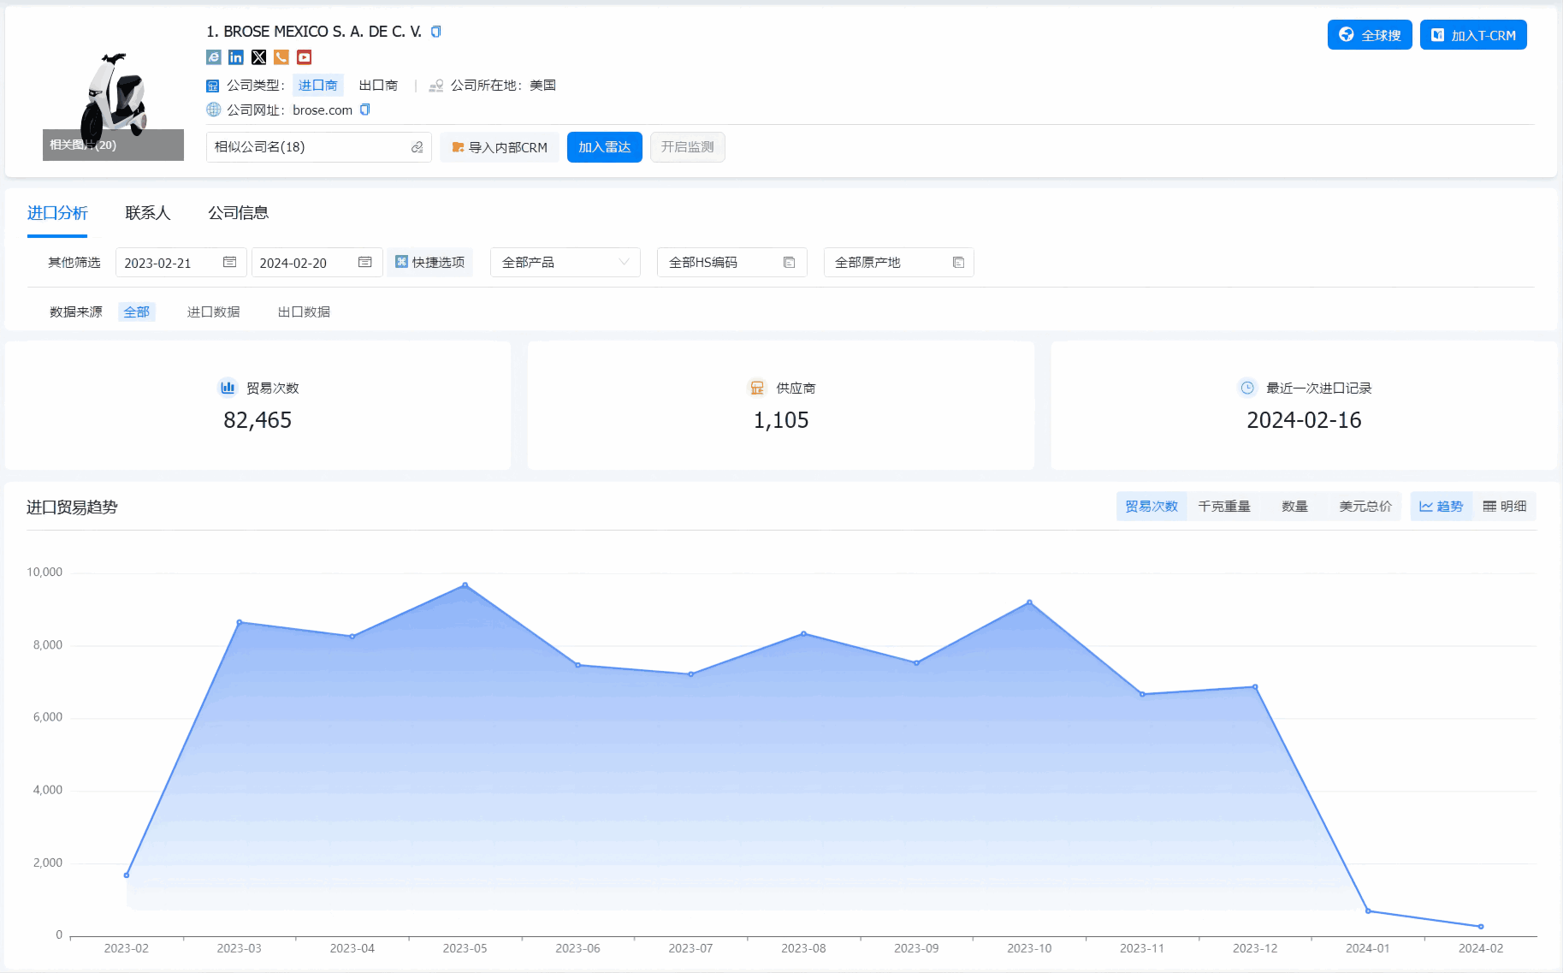Screen dimensions: 1563x973
Task: Select 进口数据 as the data source
Action: (x=213, y=312)
